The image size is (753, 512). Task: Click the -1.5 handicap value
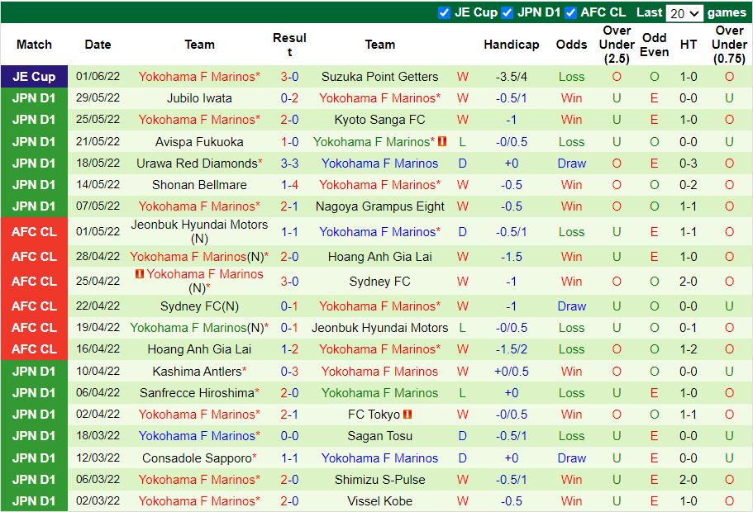pyautogui.click(x=512, y=256)
